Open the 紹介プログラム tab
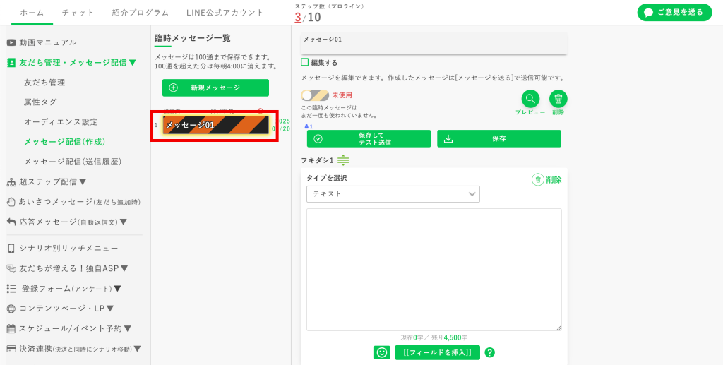This screenshot has width=723, height=365. (x=141, y=13)
